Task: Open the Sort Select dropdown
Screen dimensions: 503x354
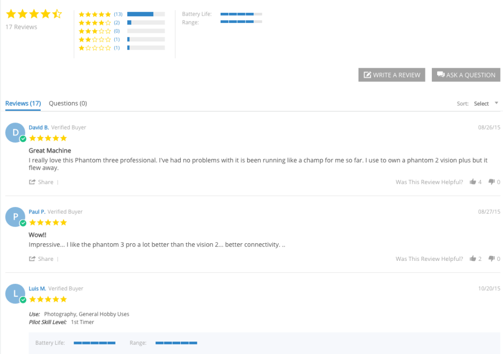Action: (x=481, y=103)
